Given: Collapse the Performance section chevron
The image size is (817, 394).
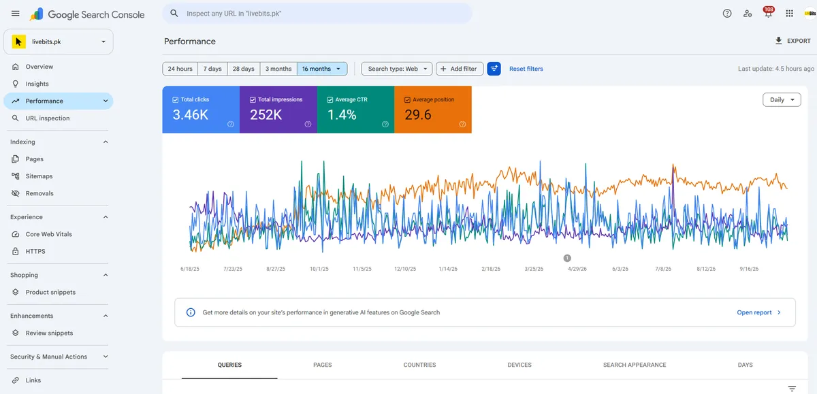Looking at the screenshot, I should (x=105, y=101).
